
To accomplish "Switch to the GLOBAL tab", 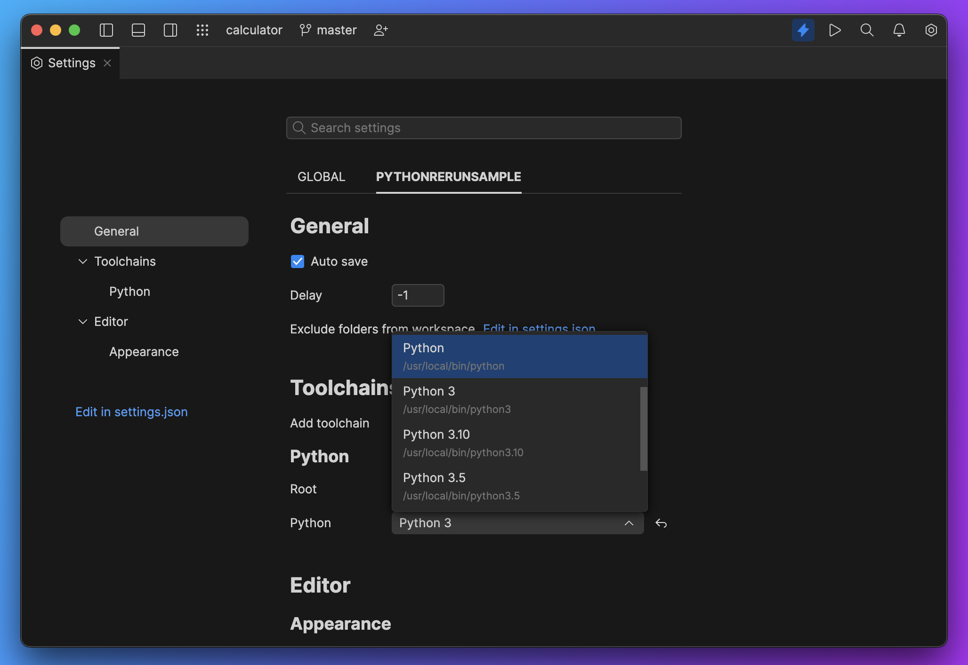I will pos(322,176).
